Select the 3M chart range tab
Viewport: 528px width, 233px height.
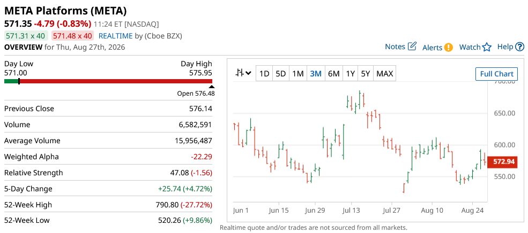[316, 74]
